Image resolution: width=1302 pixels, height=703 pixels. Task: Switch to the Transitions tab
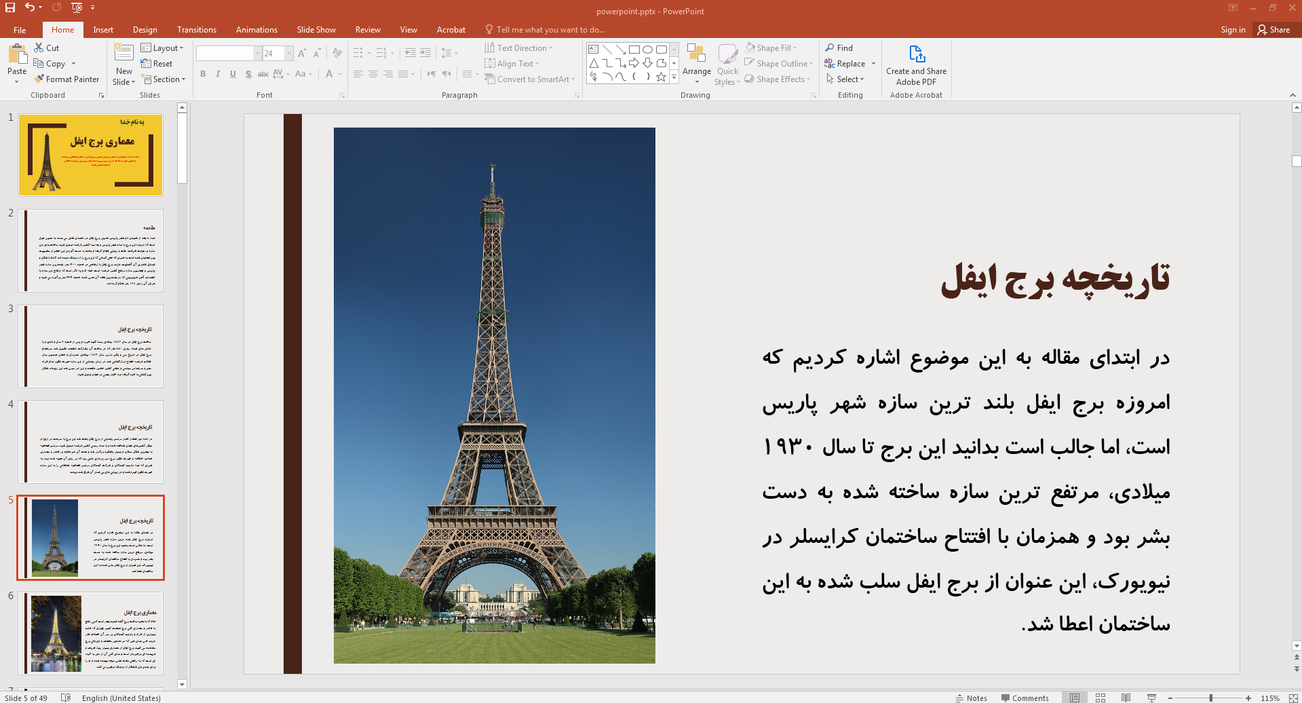click(x=196, y=29)
